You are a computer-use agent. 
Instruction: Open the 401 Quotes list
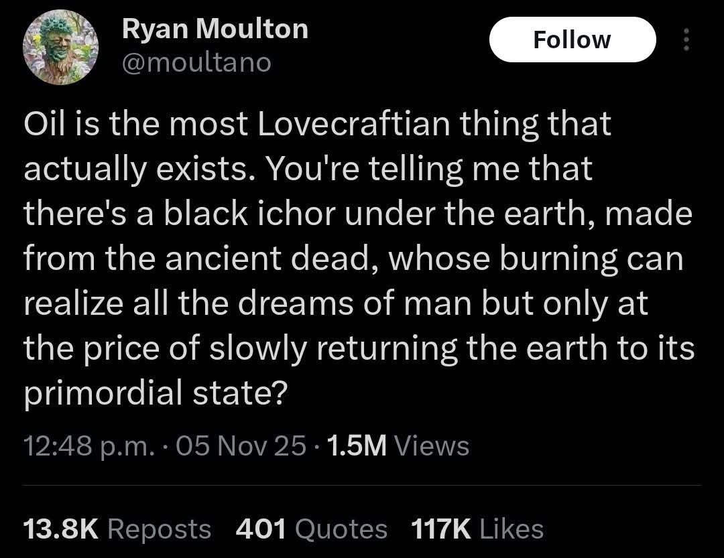point(312,529)
